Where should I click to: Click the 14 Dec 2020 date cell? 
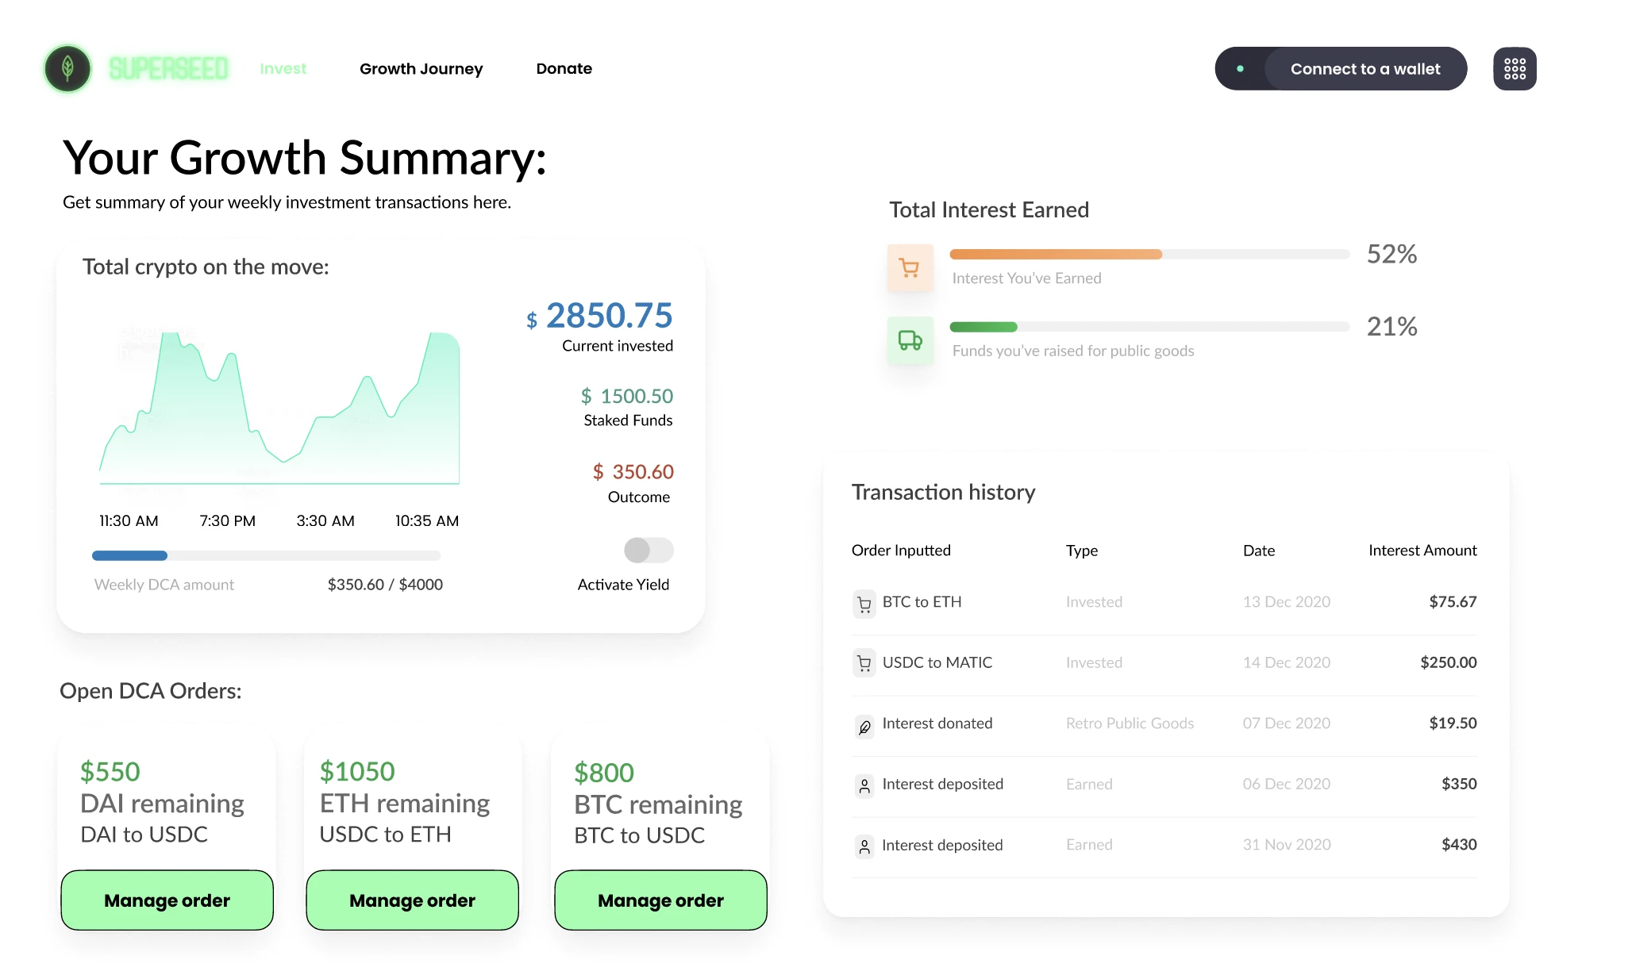pyautogui.click(x=1287, y=662)
